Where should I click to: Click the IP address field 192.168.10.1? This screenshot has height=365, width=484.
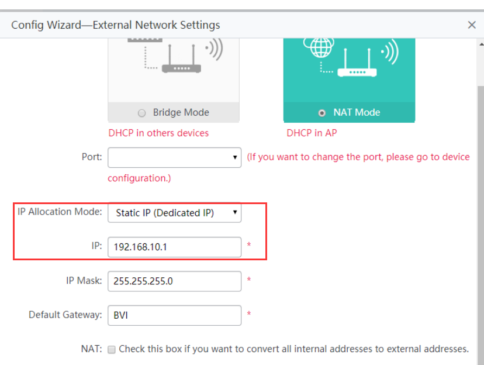click(x=174, y=247)
